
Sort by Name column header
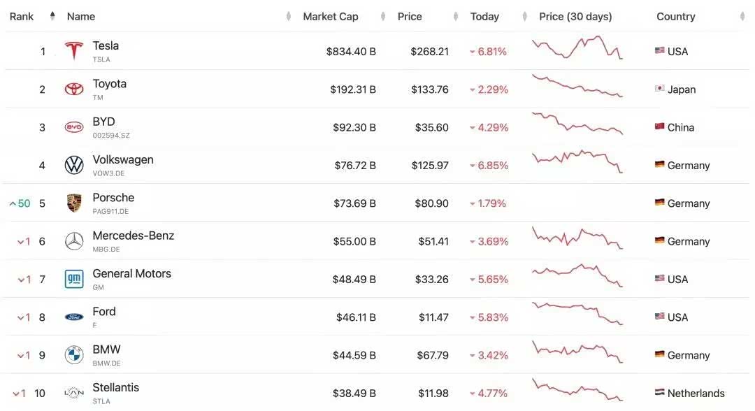(81, 16)
